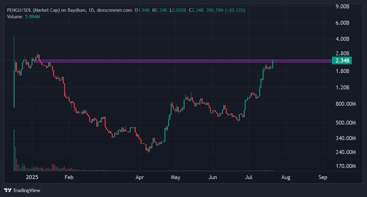Click the May time axis label
Viewport: 367px width, 197px height.
[x=176, y=178]
